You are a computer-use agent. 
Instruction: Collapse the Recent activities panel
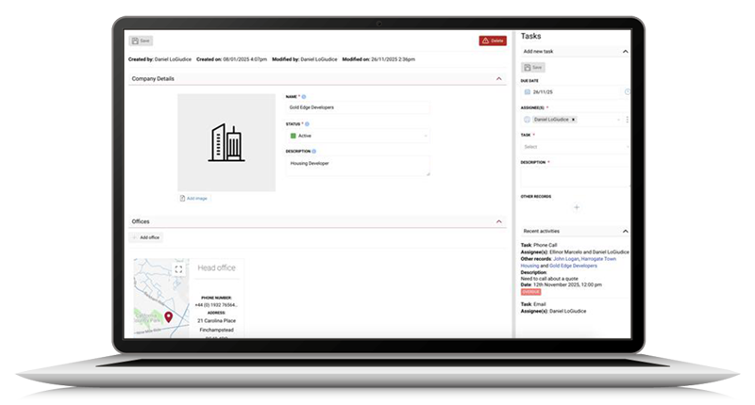click(x=625, y=231)
